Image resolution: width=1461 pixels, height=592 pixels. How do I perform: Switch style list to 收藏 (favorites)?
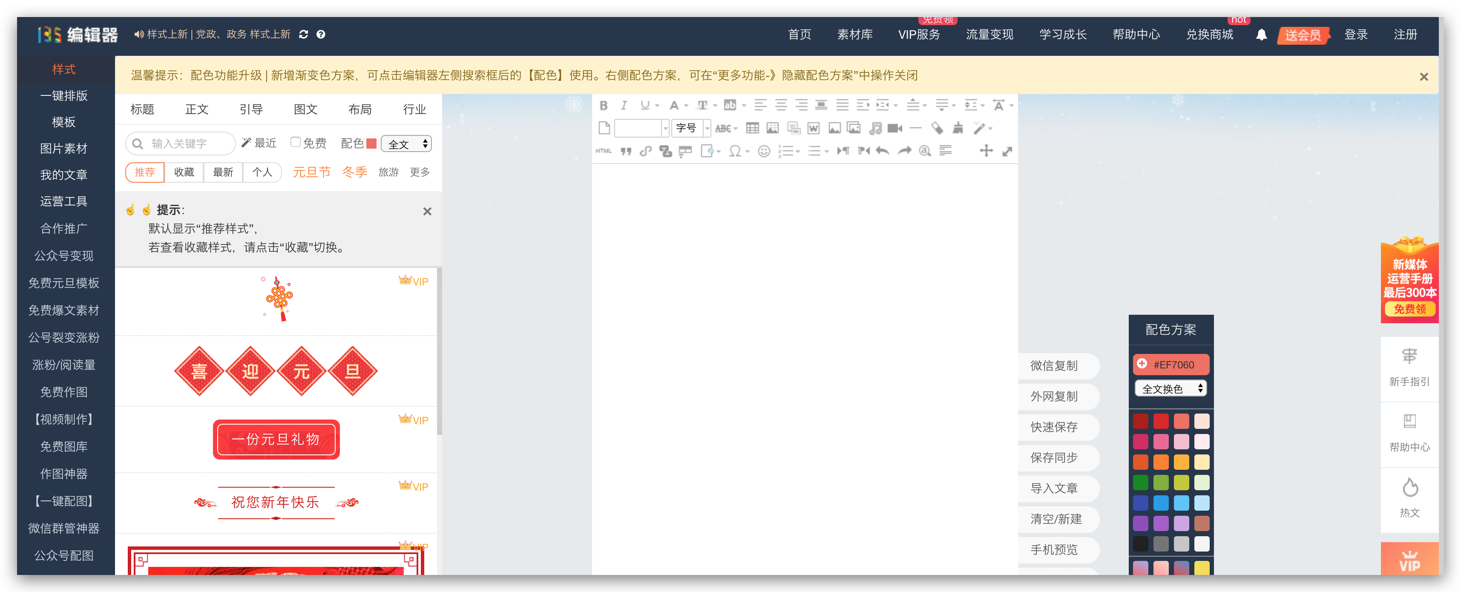184,172
